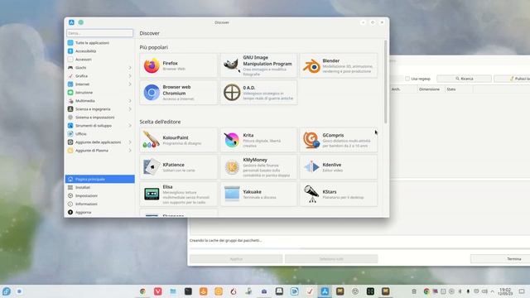Open the Kdenlive video editor icon
The image size is (530, 298).
coord(311,167)
